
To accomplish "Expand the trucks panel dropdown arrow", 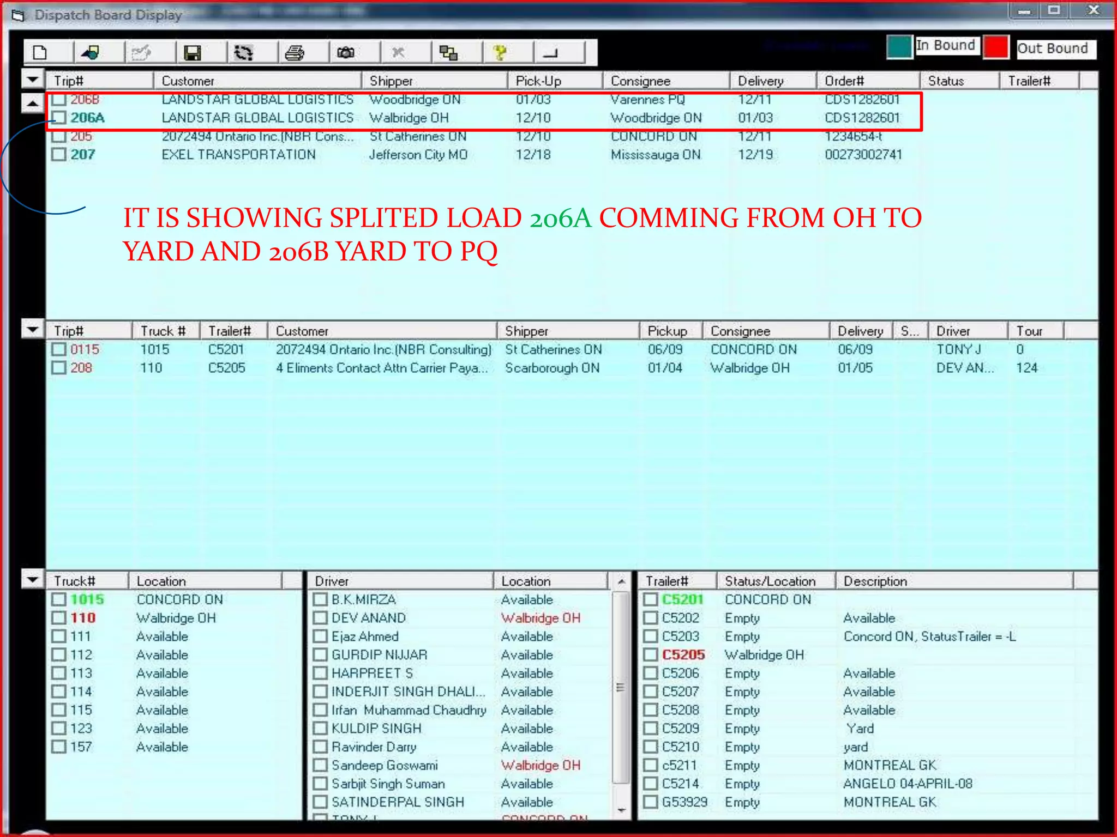I will click(33, 579).
